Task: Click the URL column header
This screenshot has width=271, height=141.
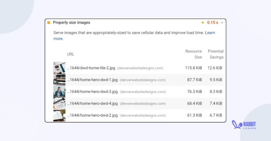Action: [70, 54]
